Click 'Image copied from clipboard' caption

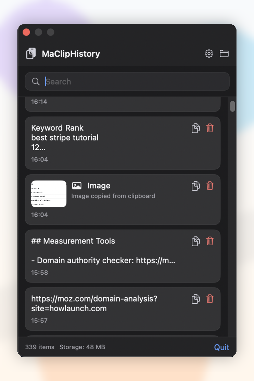coord(113,196)
